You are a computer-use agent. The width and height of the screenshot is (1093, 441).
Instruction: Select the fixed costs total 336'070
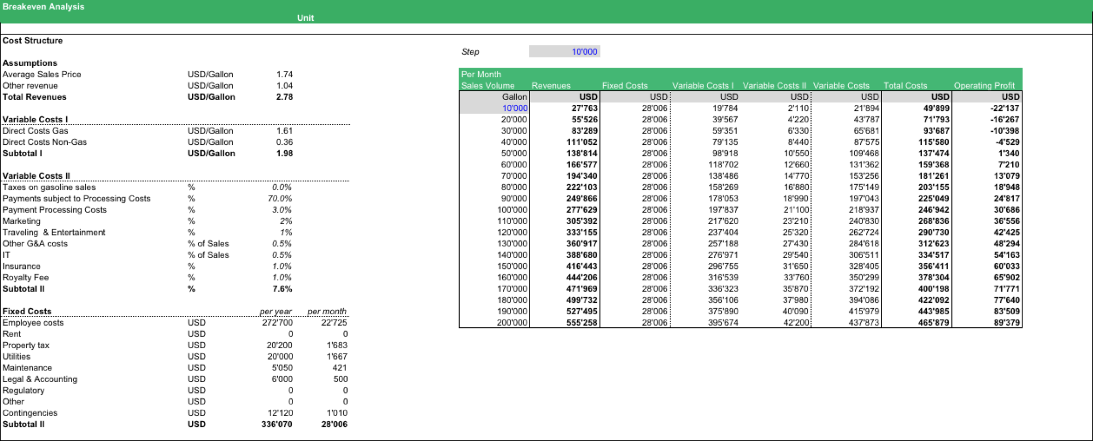click(x=277, y=425)
